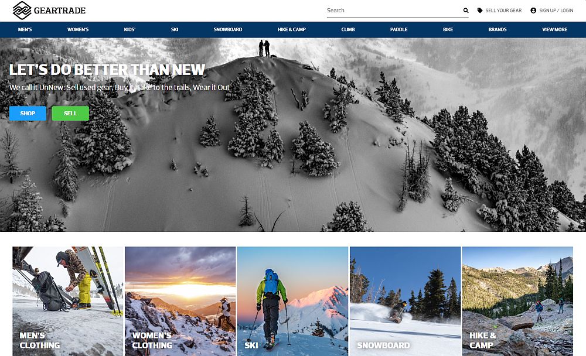Open the Men's menu item

point(25,29)
